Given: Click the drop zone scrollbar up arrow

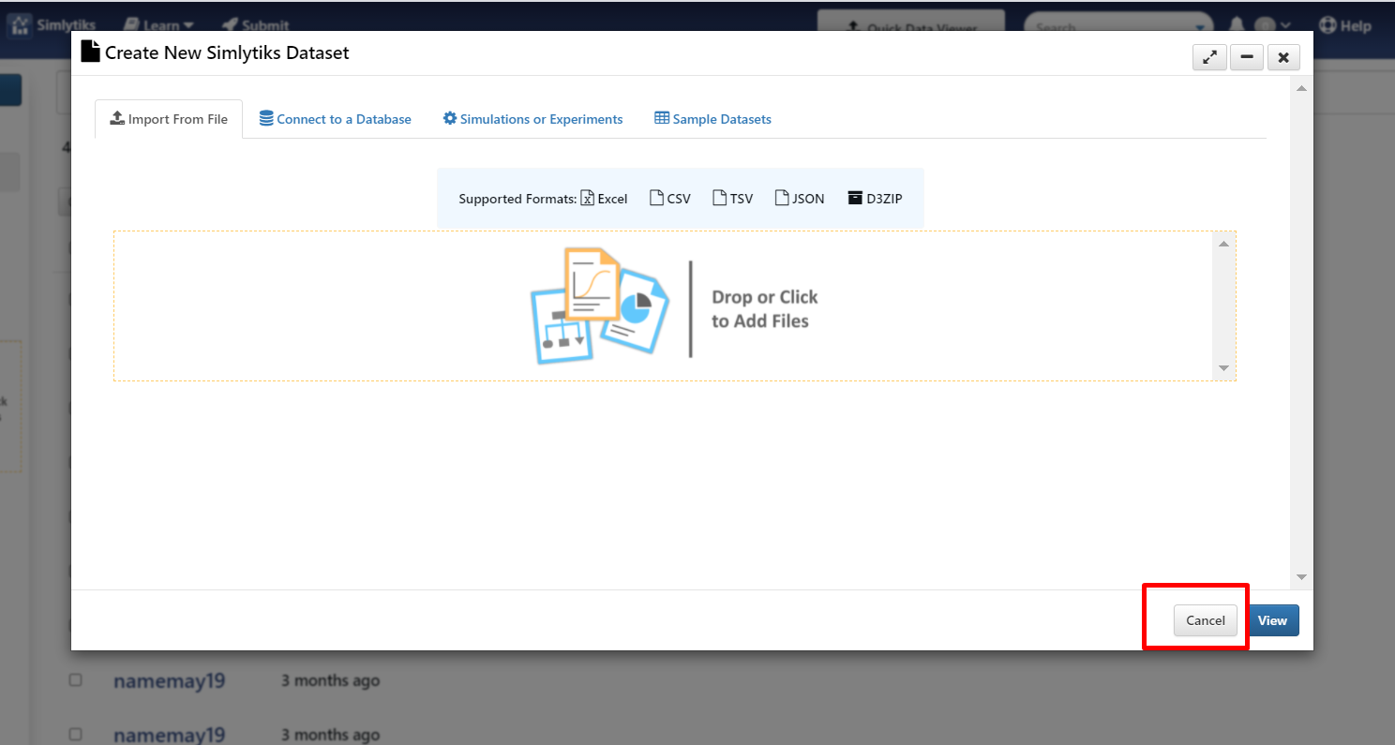Looking at the screenshot, I should point(1223,244).
